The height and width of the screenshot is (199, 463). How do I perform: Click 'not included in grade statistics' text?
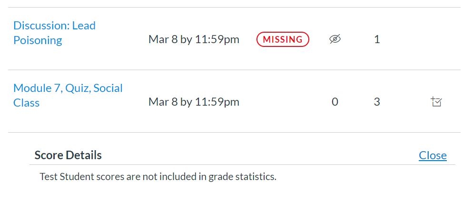[x=216, y=177]
